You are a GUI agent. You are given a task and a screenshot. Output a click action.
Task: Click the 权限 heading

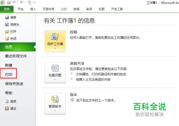(74, 32)
